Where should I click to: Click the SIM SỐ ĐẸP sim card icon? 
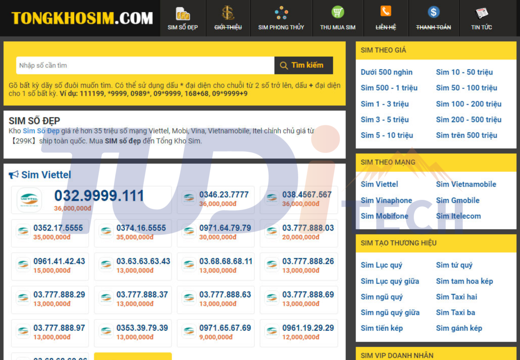tap(182, 13)
